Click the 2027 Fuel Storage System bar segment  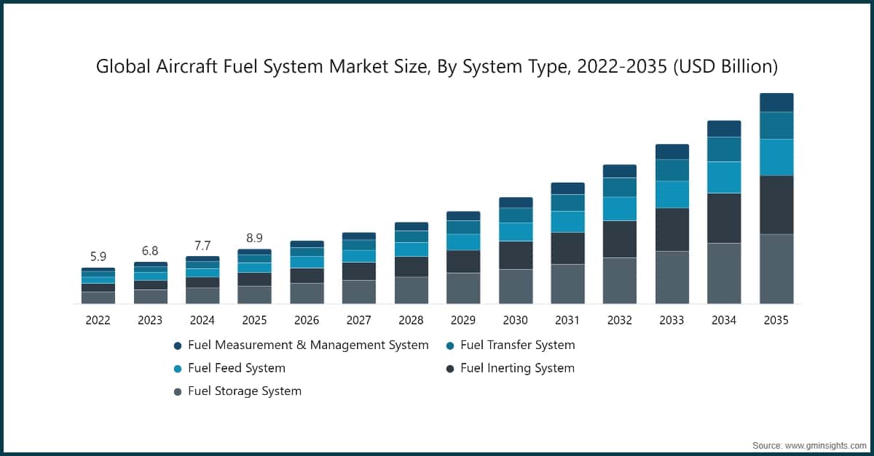point(359,292)
